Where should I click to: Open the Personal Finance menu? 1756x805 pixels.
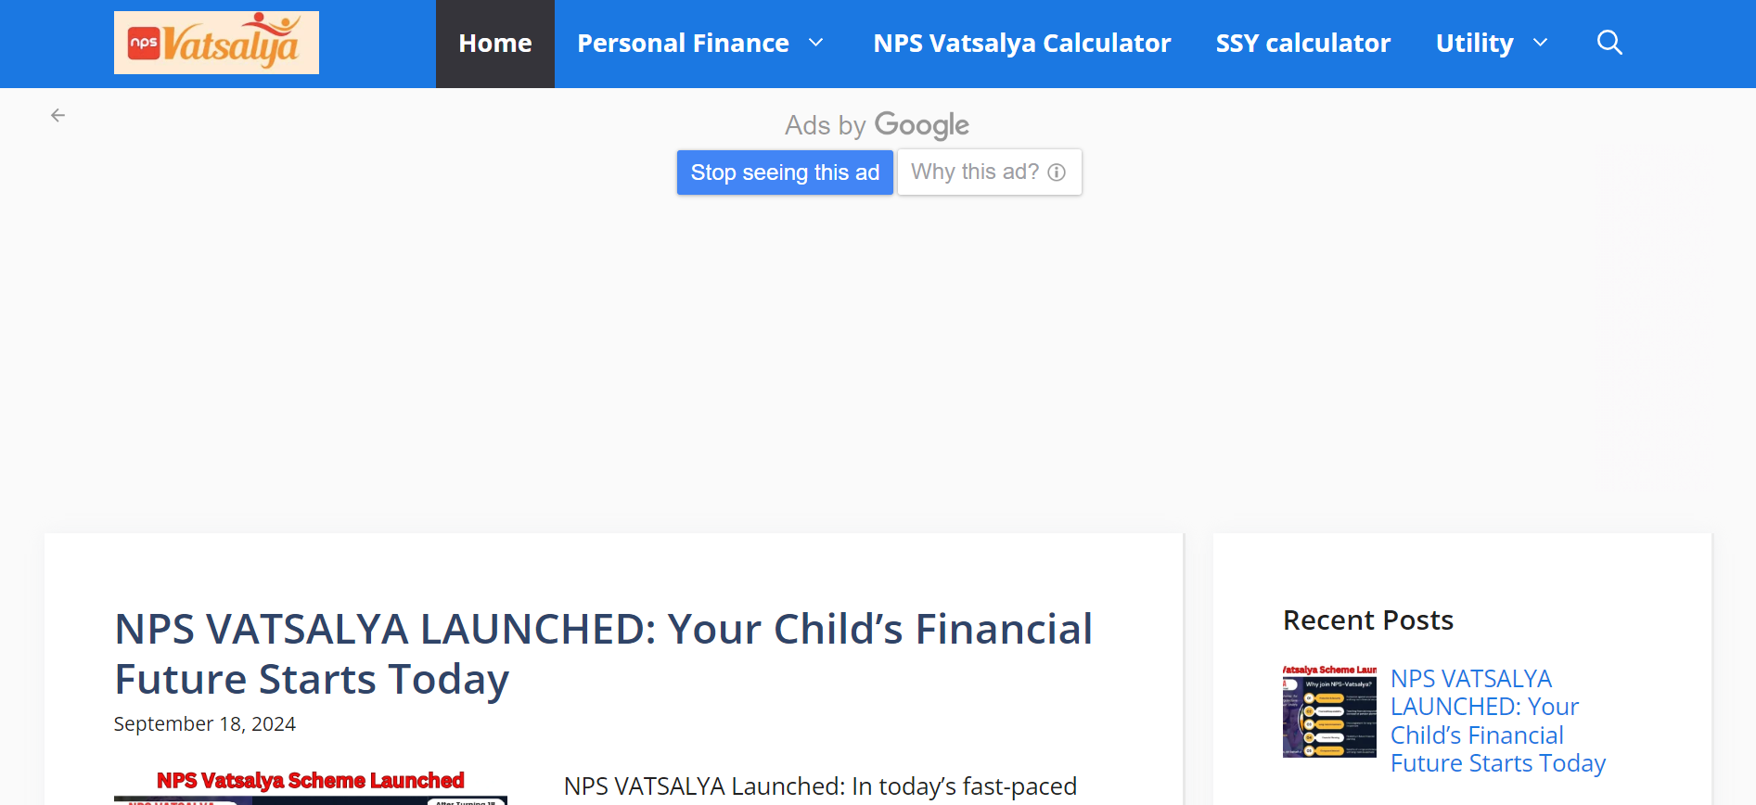684,42
